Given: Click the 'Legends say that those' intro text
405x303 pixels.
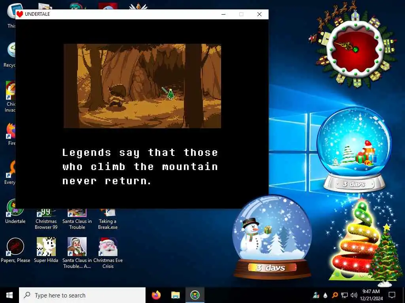Looking at the screenshot, I should tap(140, 153).
